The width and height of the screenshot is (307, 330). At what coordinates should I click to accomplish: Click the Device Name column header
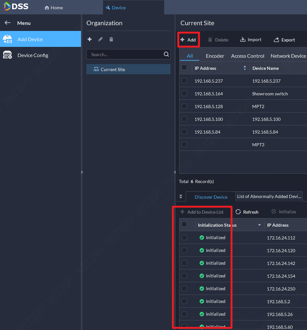point(266,68)
